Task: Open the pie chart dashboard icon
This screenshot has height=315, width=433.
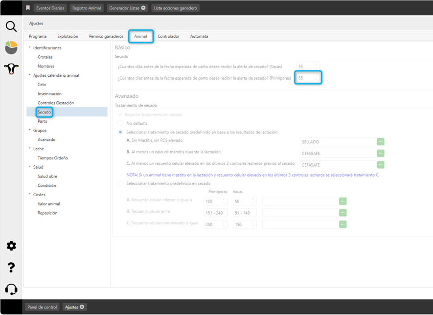Action: [x=11, y=47]
